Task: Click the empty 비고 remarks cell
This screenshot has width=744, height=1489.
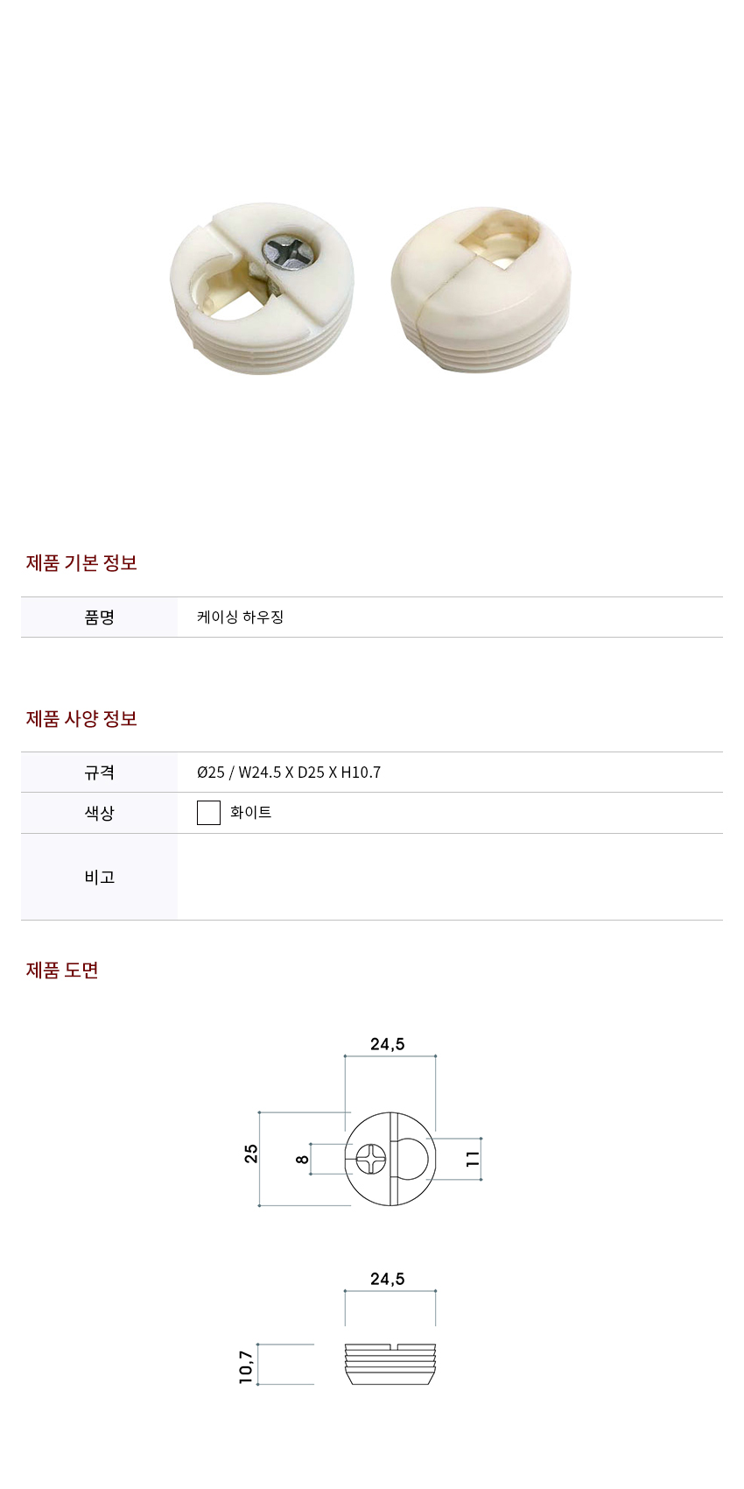Action: click(x=450, y=877)
